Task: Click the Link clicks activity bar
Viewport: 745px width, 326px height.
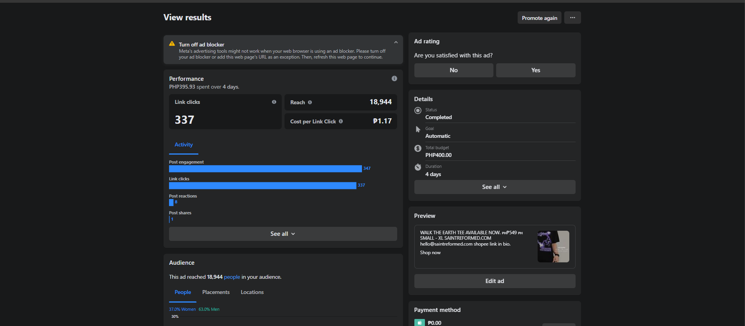Action: coord(263,185)
